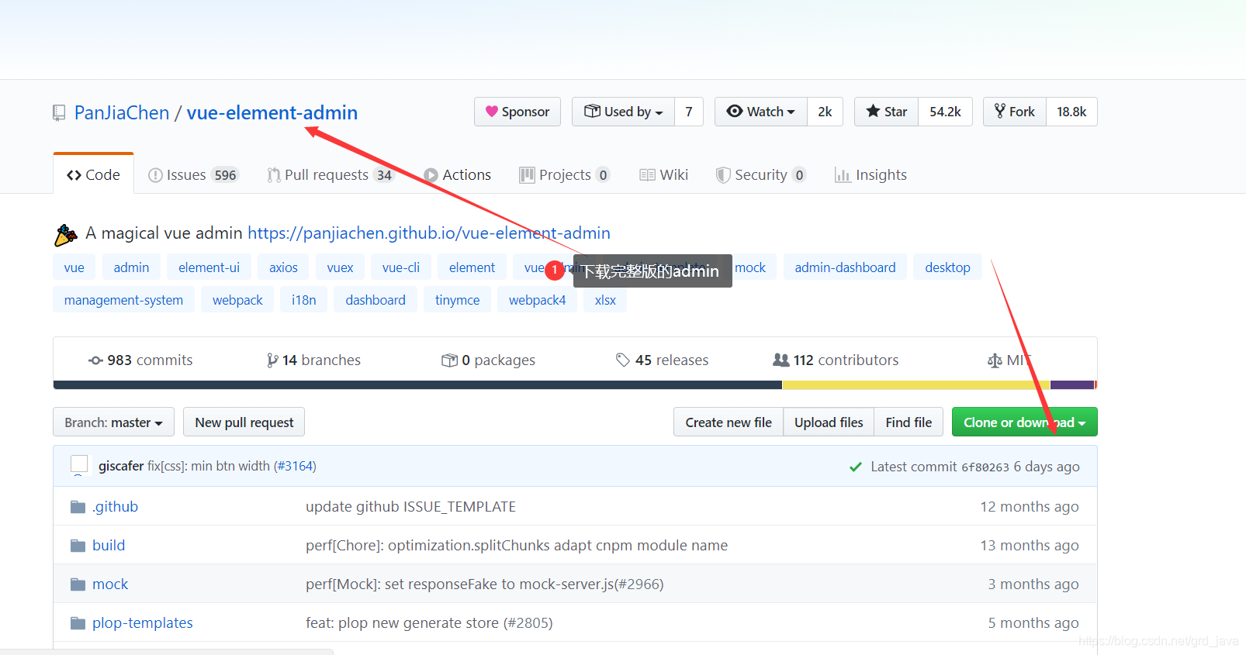Image resolution: width=1246 pixels, height=655 pixels.
Task: View the 14 branches
Action: (x=313, y=360)
